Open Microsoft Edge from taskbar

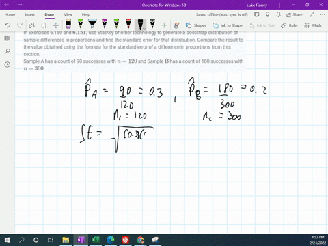[111, 240]
